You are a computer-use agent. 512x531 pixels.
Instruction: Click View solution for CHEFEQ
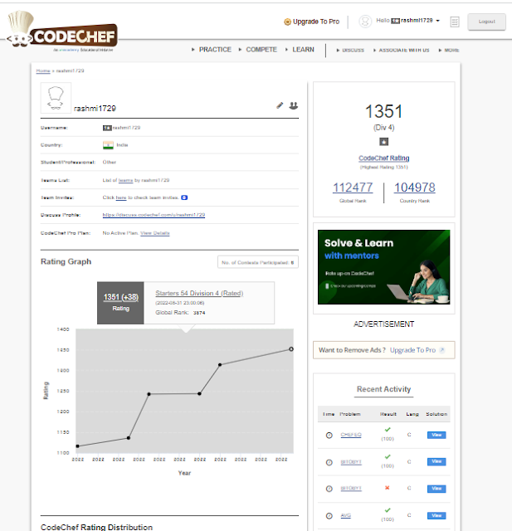[x=436, y=435]
